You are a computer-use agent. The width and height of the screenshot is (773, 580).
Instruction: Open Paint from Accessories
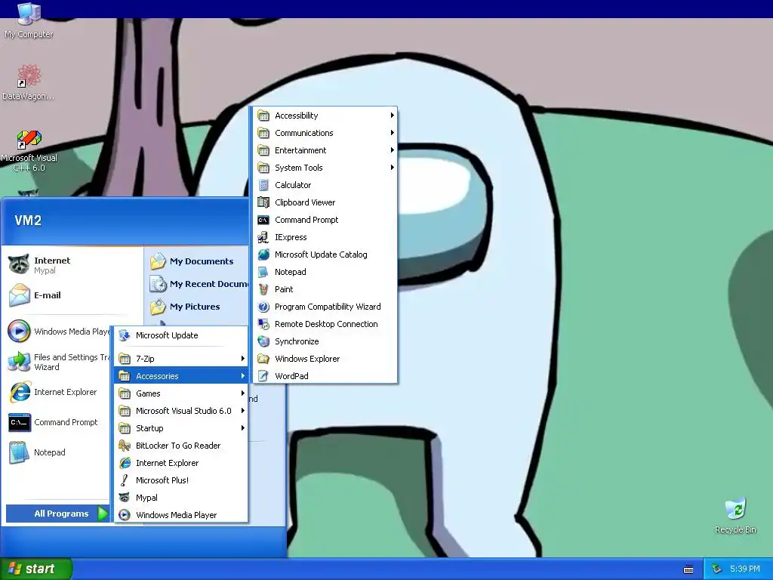pos(325,289)
